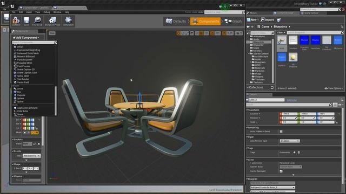Click the Compile toolbar icon
The height and width of the screenshot is (194, 346).
point(16,21)
